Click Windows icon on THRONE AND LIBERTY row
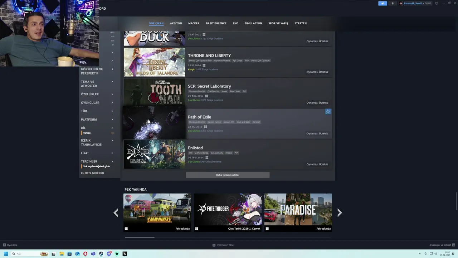The height and width of the screenshot is (258, 458). click(x=204, y=65)
